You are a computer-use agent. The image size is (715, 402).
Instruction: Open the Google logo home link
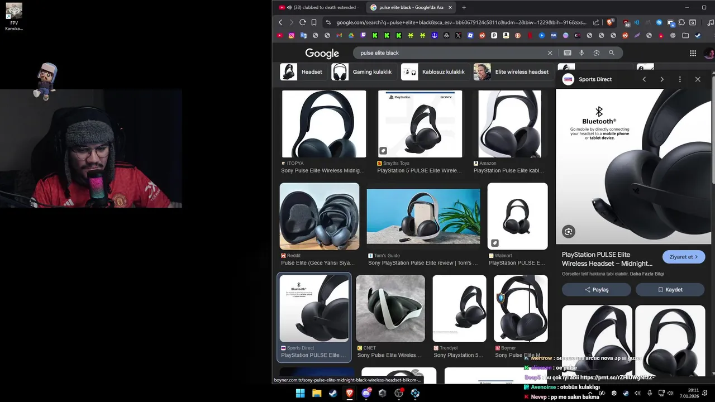tap(322, 53)
